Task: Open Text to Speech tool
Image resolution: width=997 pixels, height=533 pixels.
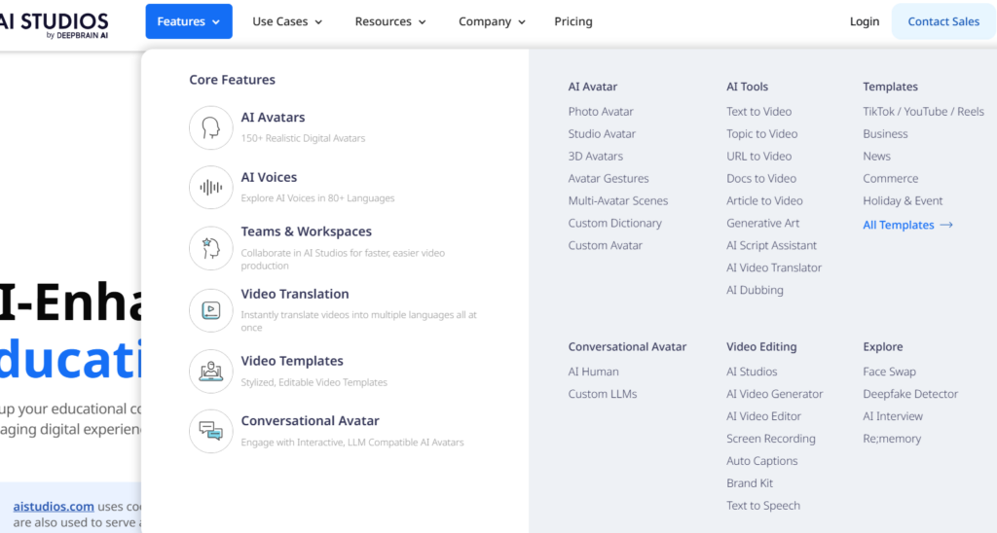Action: click(763, 506)
